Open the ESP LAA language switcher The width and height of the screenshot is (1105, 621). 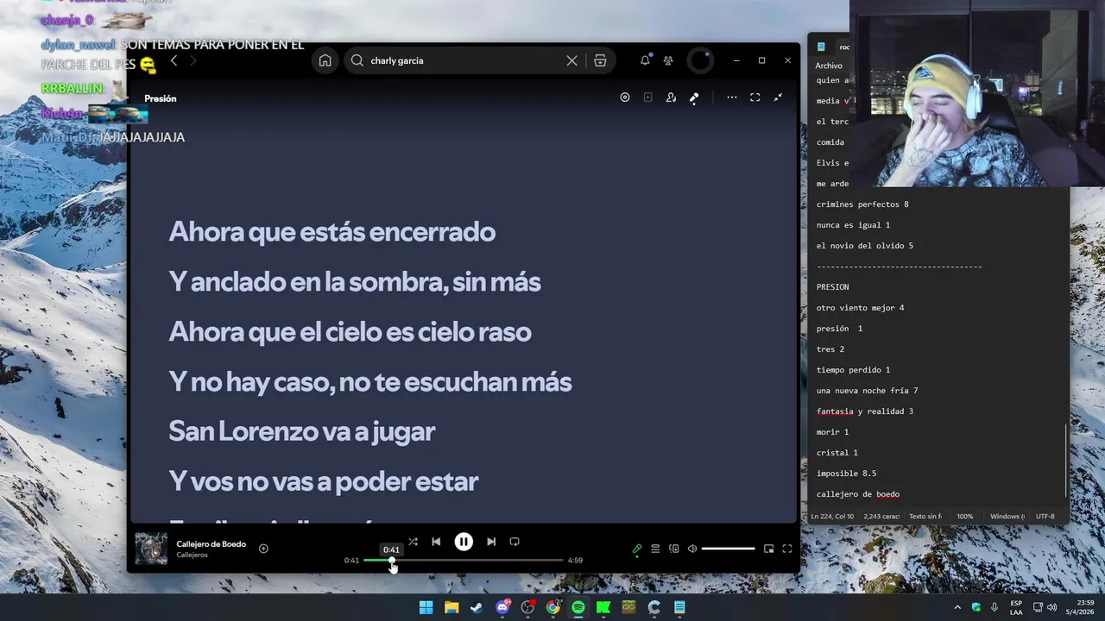pyautogui.click(x=1016, y=607)
